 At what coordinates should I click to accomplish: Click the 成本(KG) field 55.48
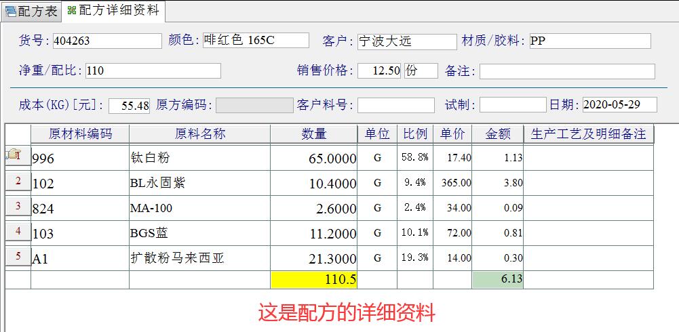pos(129,106)
